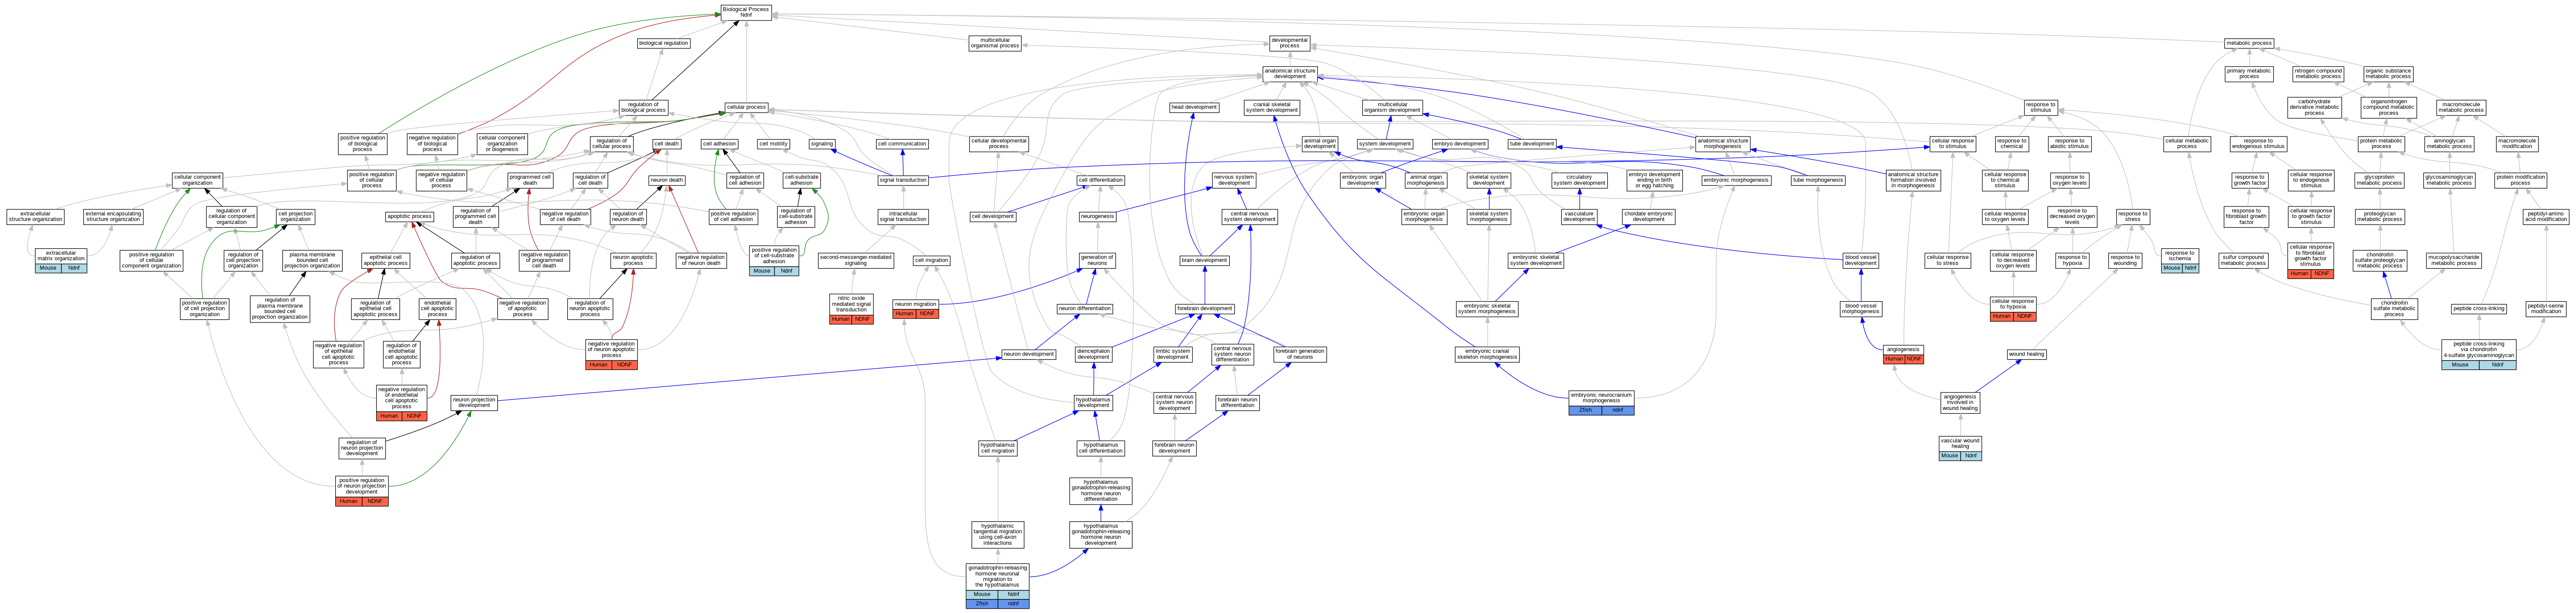Image resolution: width=2576 pixels, height=613 pixels.
Task: Click the 'signal transduction' node
Action: click(x=903, y=180)
